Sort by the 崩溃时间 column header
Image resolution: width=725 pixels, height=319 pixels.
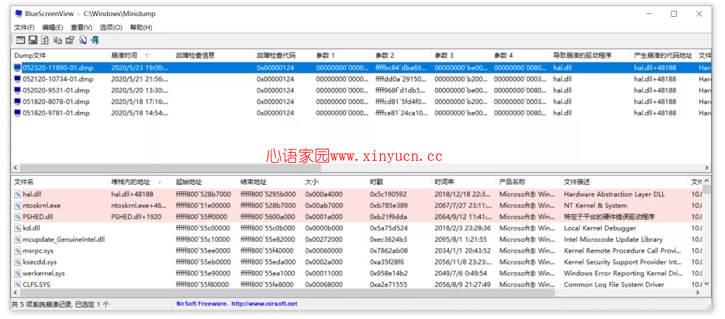coord(140,56)
